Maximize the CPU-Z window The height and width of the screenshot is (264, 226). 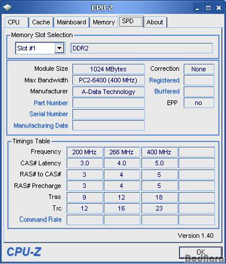(x=208, y=8)
